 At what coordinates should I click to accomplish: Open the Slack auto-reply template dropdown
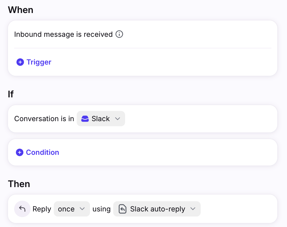157,209
